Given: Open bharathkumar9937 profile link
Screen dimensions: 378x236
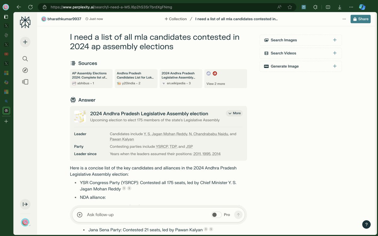Looking at the screenshot, I should [x=61, y=19].
